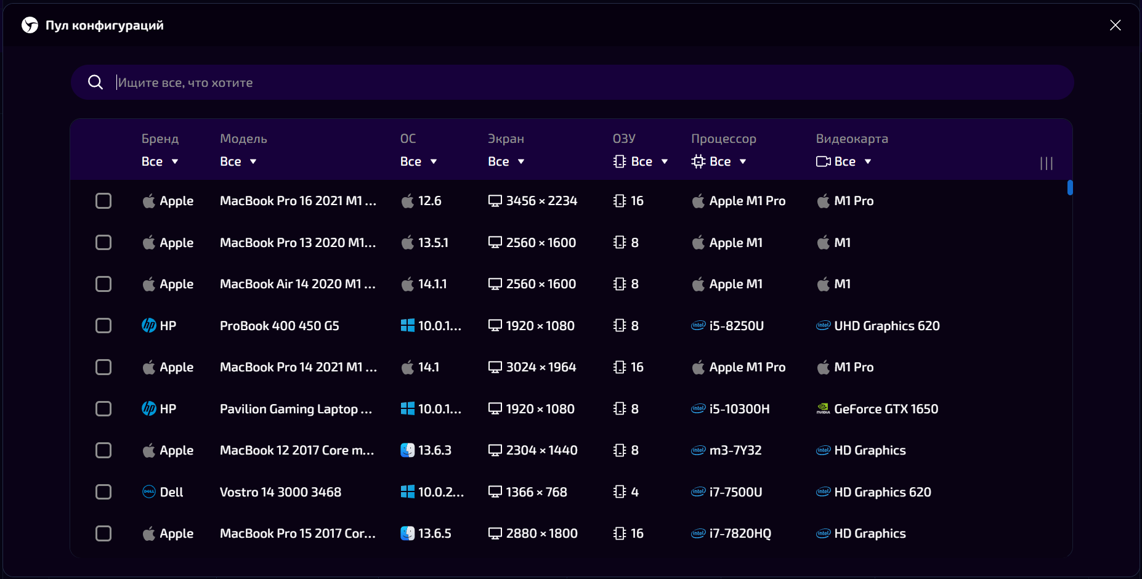This screenshot has height=579, width=1142.
Task: Tick the ProBook 400 450 G5 checkbox
Action: pyautogui.click(x=103, y=325)
